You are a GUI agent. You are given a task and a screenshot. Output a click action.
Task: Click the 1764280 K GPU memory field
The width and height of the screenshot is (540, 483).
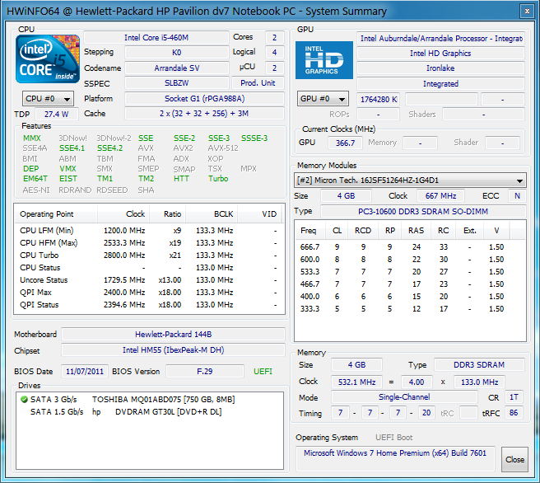[379, 100]
